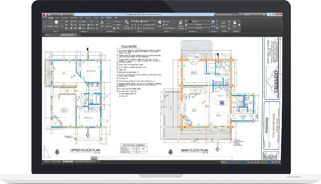This screenshot has width=321, height=184.
Task: Click Edit block button
Action: (166, 25)
